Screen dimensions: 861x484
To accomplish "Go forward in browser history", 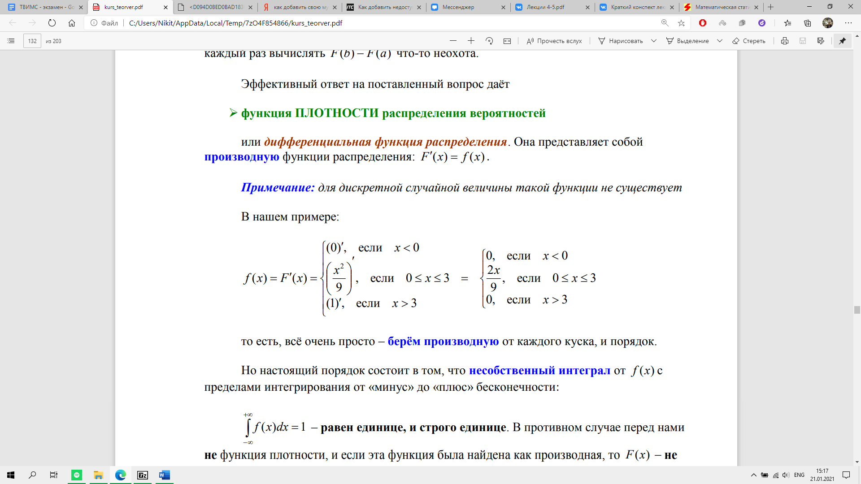I will pyautogui.click(x=32, y=23).
